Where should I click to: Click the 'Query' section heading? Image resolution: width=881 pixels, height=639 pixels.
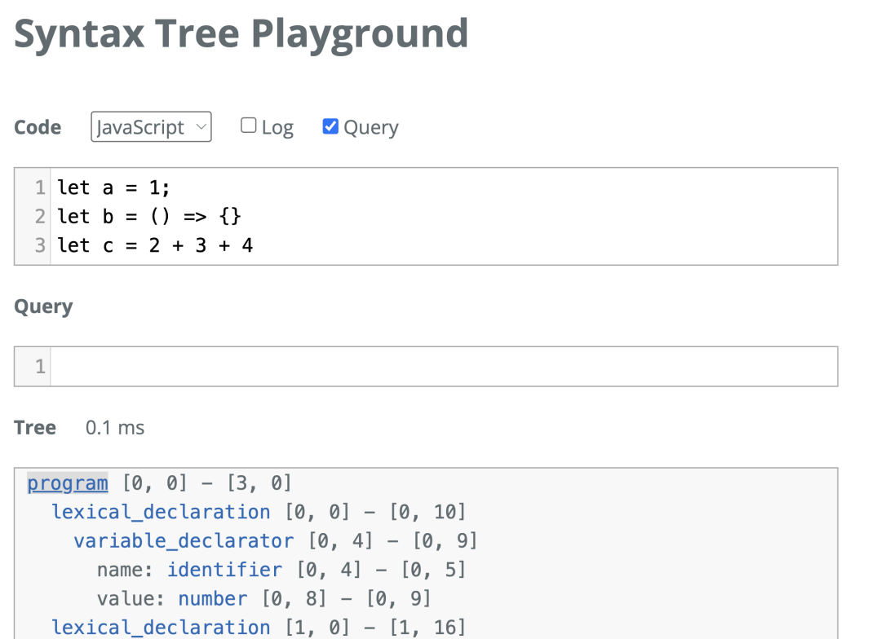pyautogui.click(x=43, y=306)
